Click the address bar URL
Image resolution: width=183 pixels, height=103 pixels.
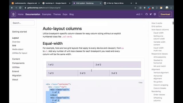coord(44,8)
